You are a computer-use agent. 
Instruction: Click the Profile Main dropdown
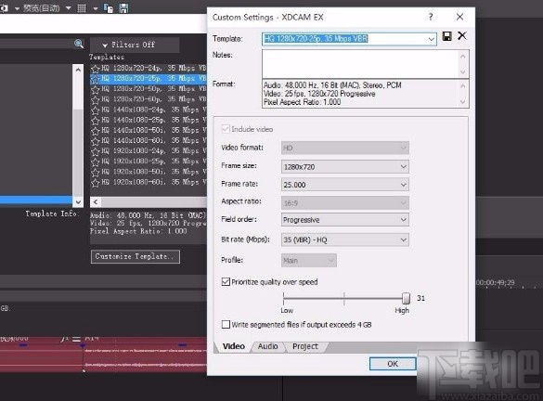click(308, 261)
